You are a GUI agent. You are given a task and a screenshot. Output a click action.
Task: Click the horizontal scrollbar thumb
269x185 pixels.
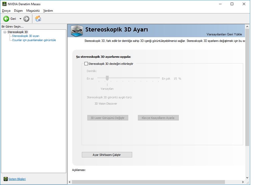tap(148, 182)
